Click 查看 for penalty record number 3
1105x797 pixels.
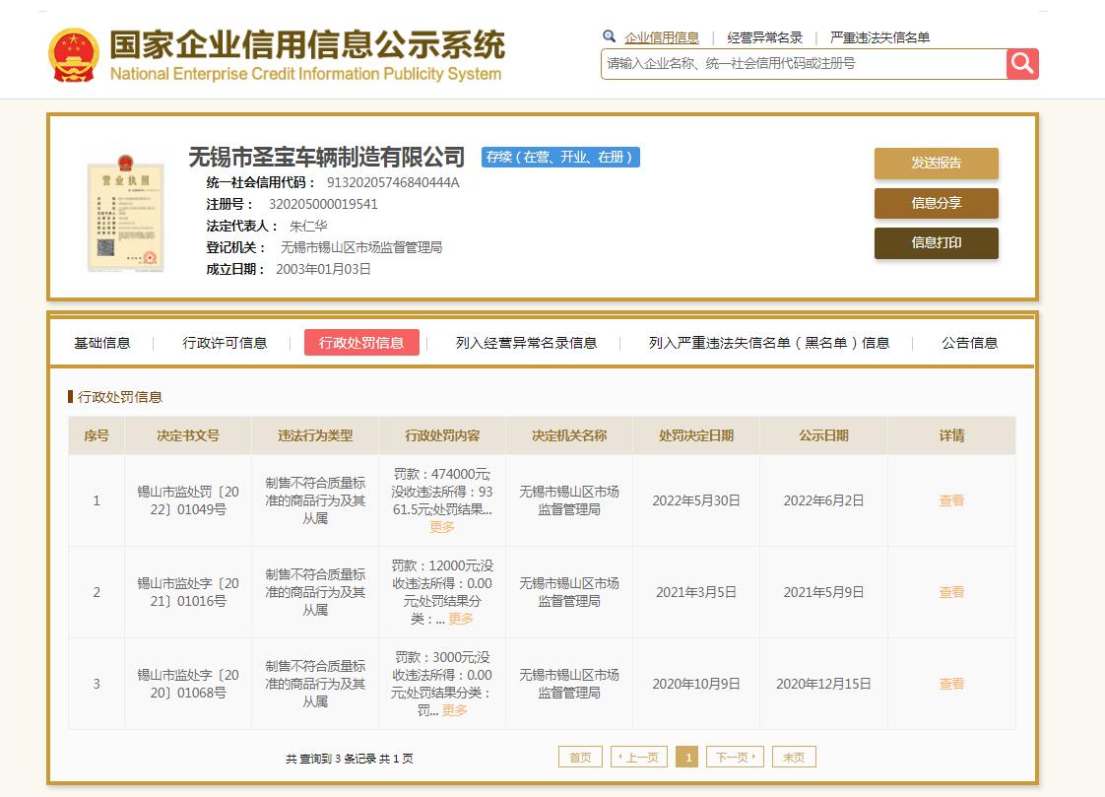pyautogui.click(x=950, y=683)
